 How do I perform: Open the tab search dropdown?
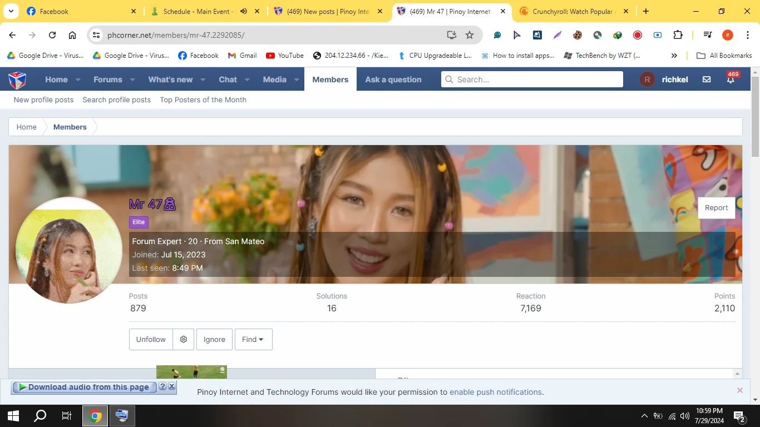tap(11, 11)
